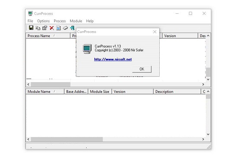238x159 pixels.
Task: Follow the nirsoft.net hyperlink
Action: tap(113, 59)
